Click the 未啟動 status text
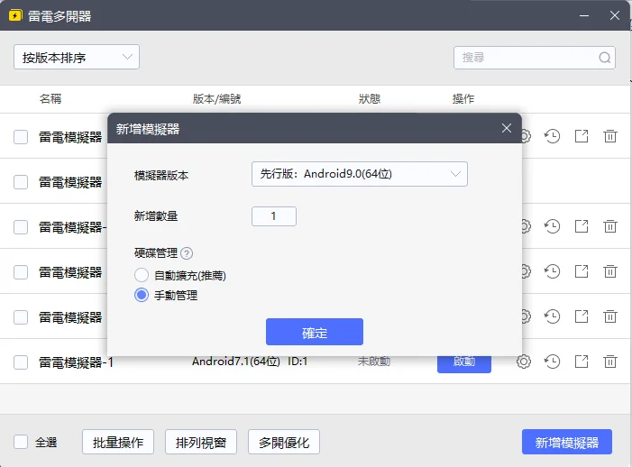 (x=374, y=362)
